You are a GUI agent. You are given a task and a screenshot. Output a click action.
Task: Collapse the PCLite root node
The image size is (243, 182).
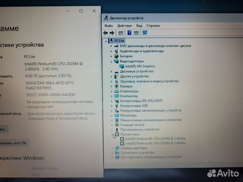[106, 41]
